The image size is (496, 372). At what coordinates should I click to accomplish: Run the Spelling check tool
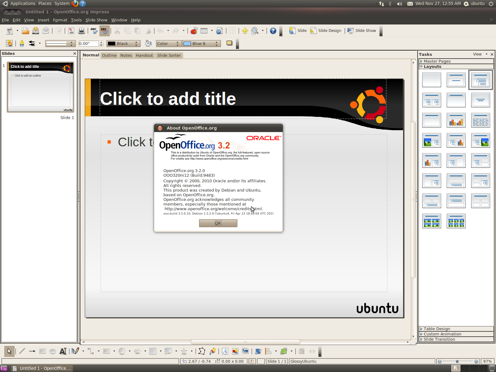tap(94, 31)
